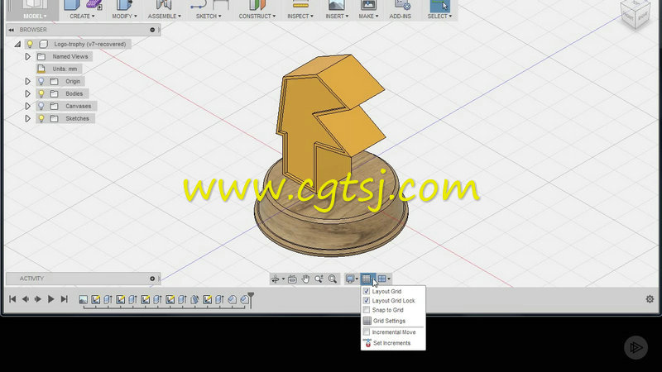Expand the Sketches folder

click(28, 118)
